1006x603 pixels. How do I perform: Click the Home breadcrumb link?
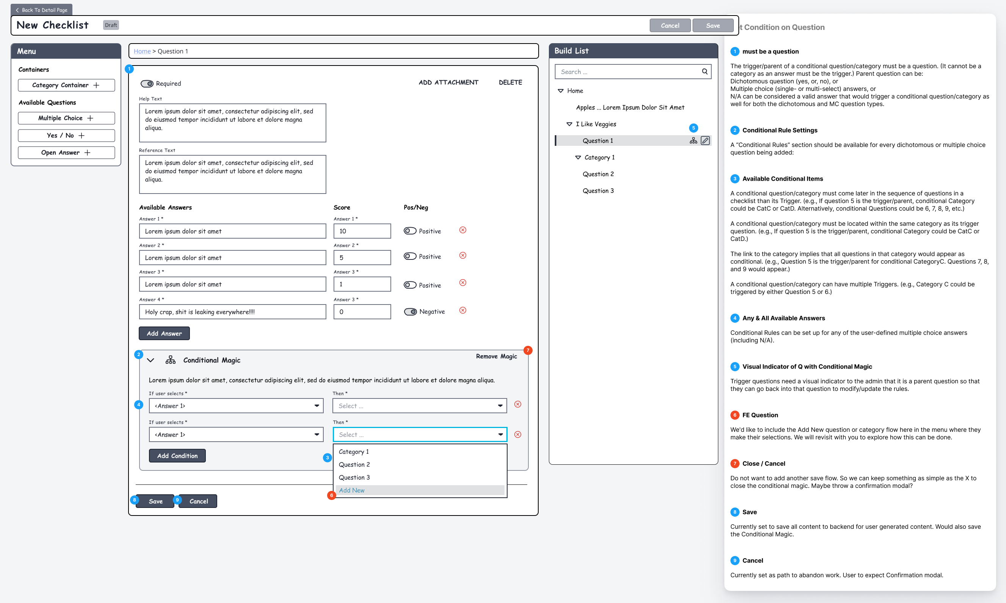142,51
